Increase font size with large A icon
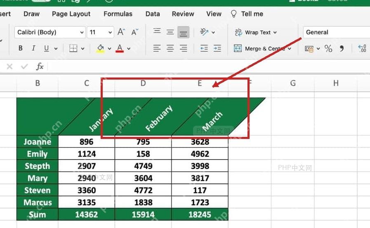The width and height of the screenshot is (370, 228). coord(121,32)
